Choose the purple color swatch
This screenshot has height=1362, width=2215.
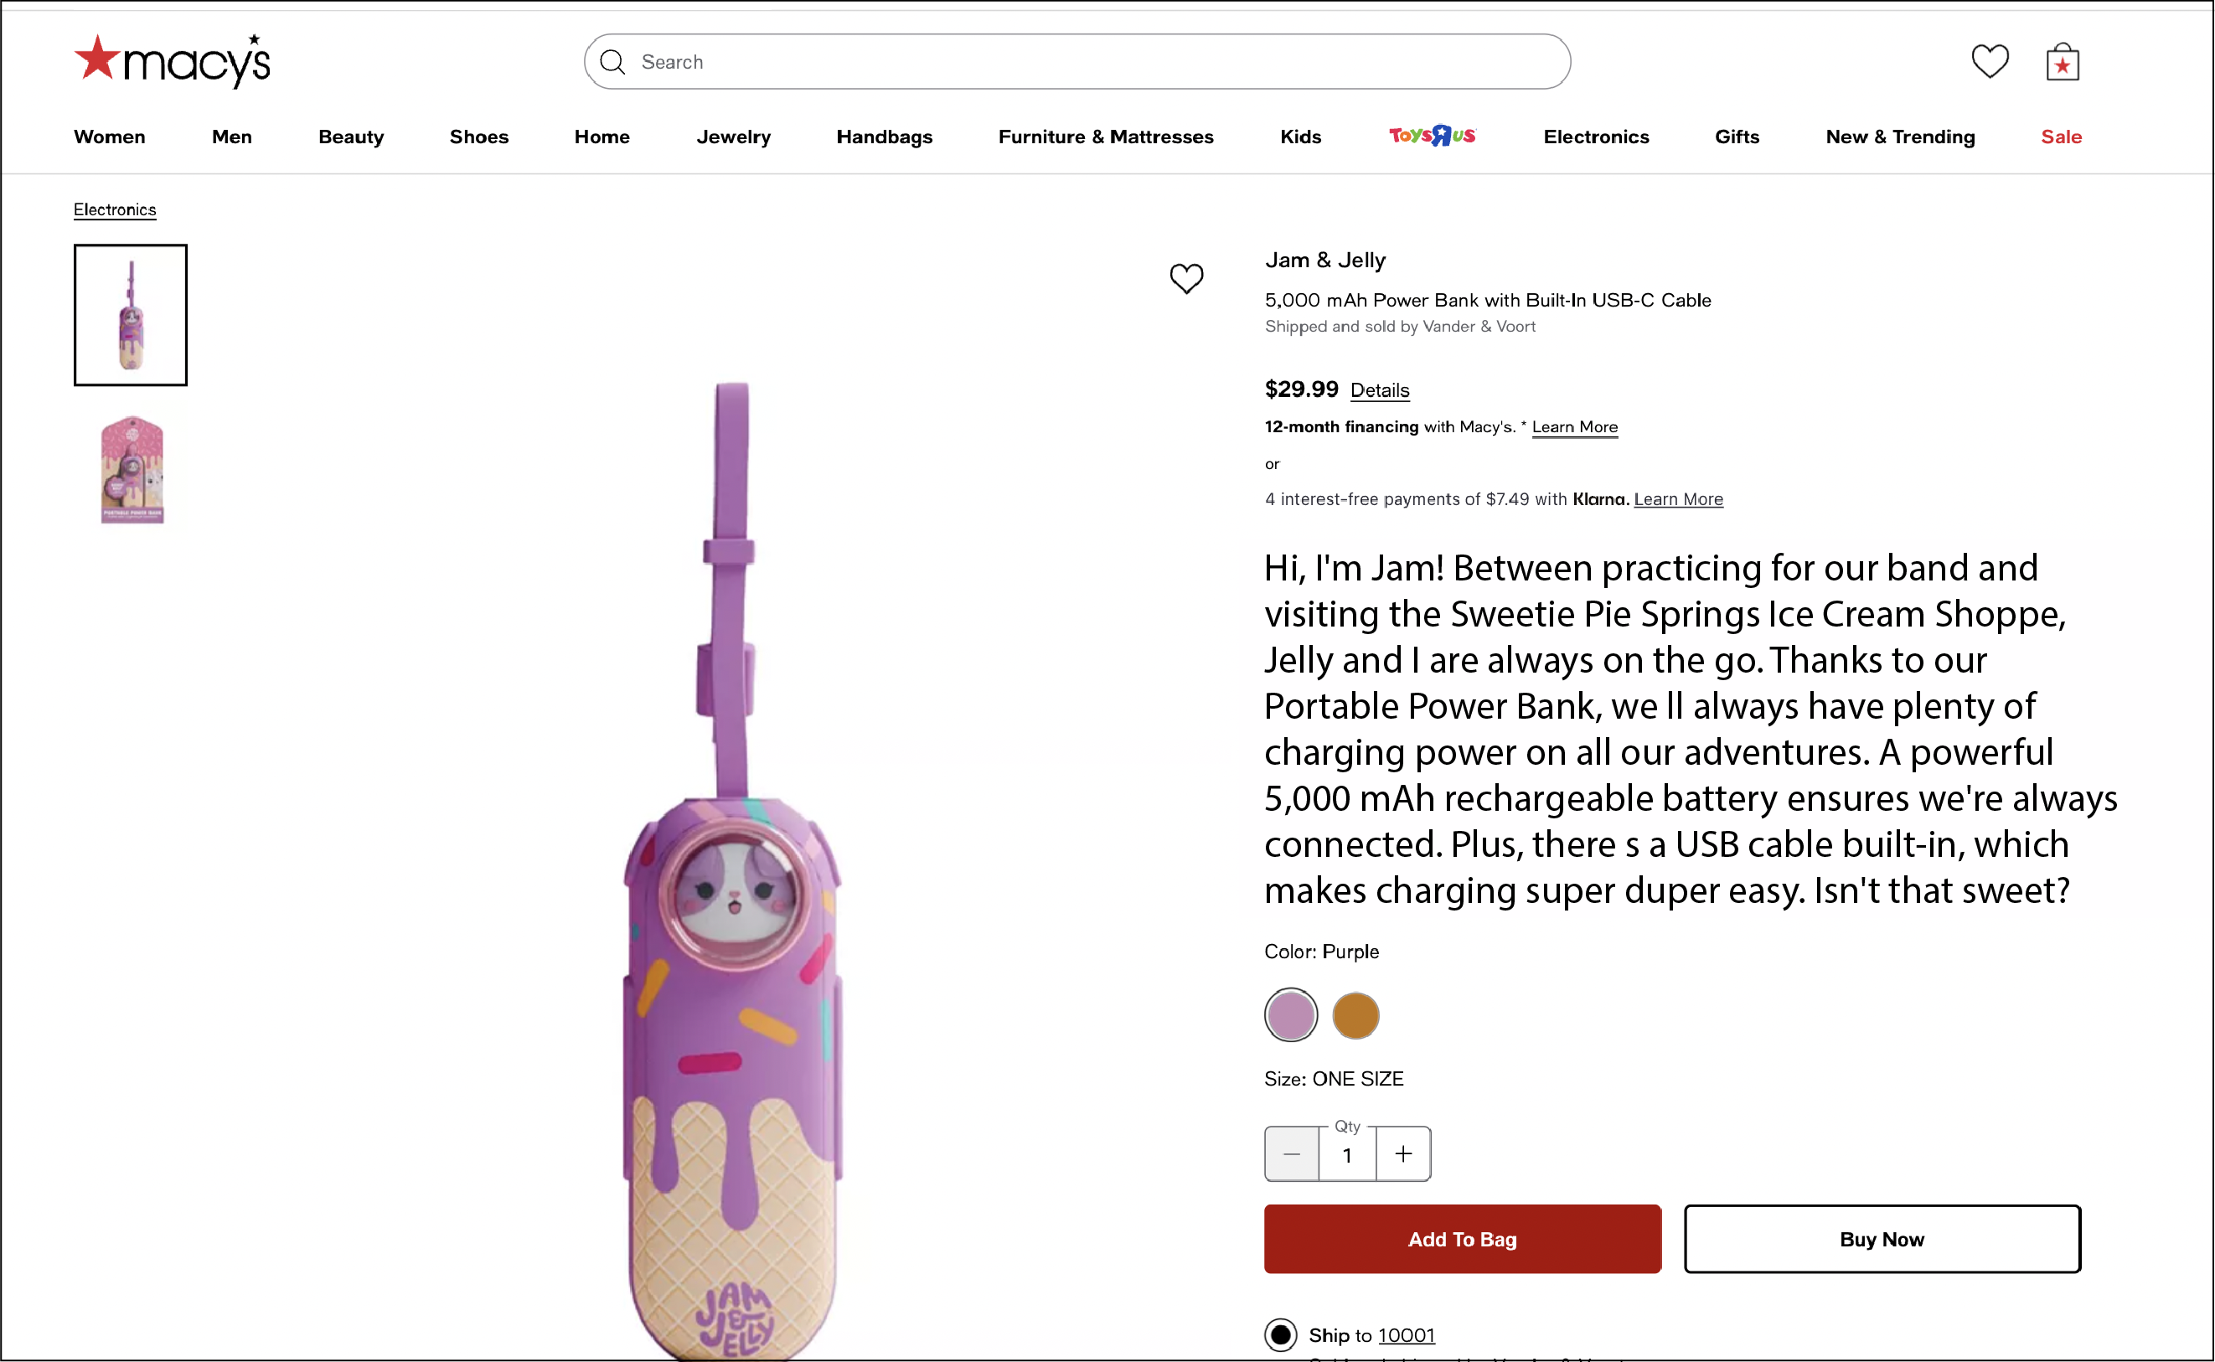point(1291,1015)
